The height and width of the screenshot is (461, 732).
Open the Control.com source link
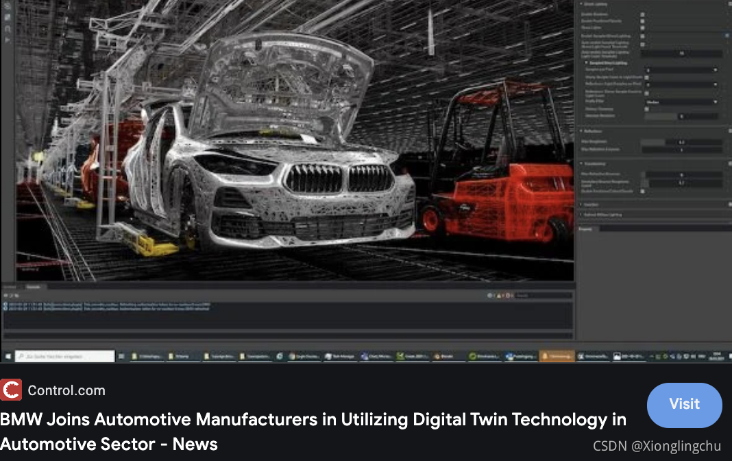pyautogui.click(x=66, y=390)
